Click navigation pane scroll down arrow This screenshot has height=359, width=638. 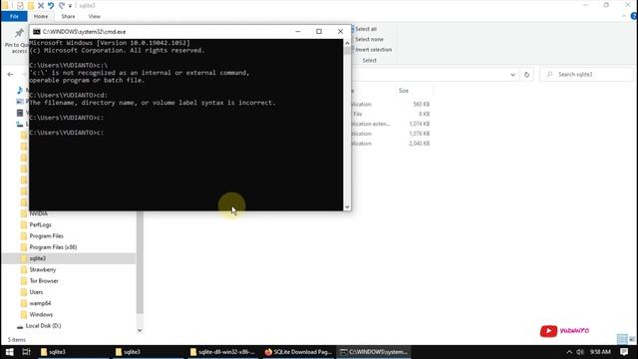click(140, 330)
